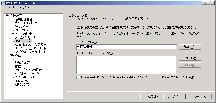The width and height of the screenshot is (216, 103).
Task: Focus the コンピュータ名 text field
Action: [x=126, y=47]
